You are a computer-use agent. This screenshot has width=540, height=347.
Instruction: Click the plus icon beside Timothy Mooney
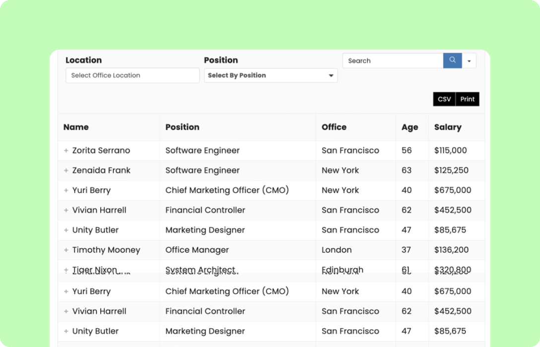click(66, 249)
